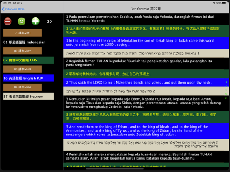
Task: Click the Jer Yeremia chapter 27 title
Action: point(146,9)
